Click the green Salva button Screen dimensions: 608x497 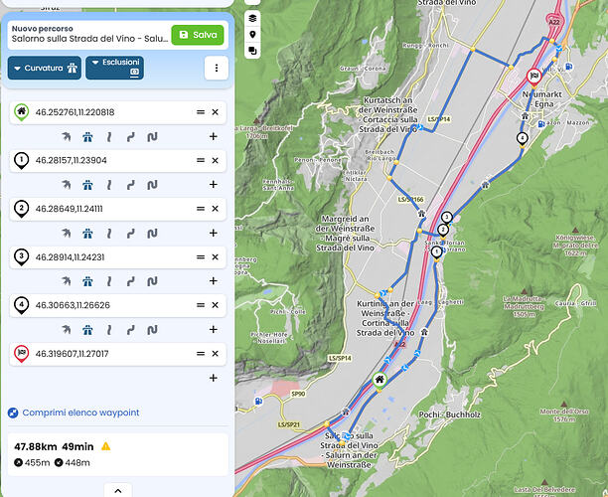click(198, 35)
